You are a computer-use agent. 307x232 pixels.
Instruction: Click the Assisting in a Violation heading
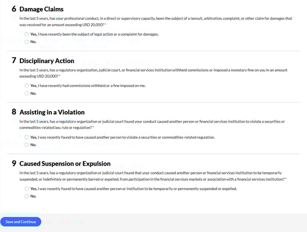[x=52, y=112]
